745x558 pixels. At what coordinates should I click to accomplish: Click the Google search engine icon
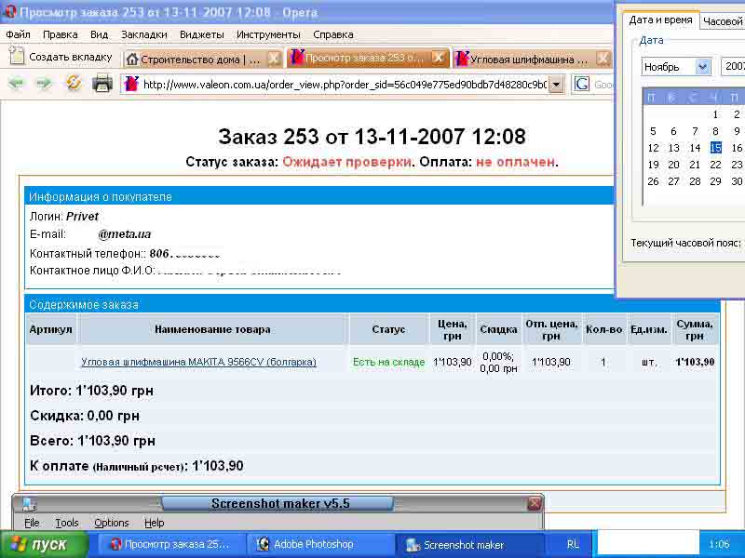581,85
